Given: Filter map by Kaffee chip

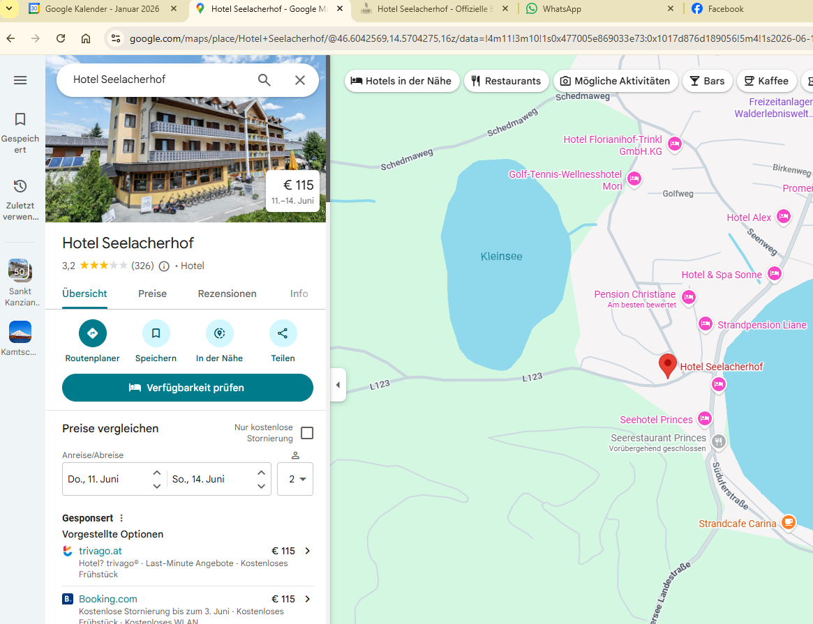Looking at the screenshot, I should pos(766,82).
